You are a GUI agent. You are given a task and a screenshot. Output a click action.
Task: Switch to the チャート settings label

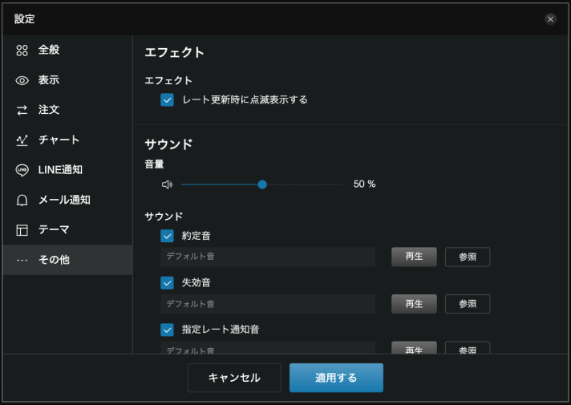tap(59, 140)
